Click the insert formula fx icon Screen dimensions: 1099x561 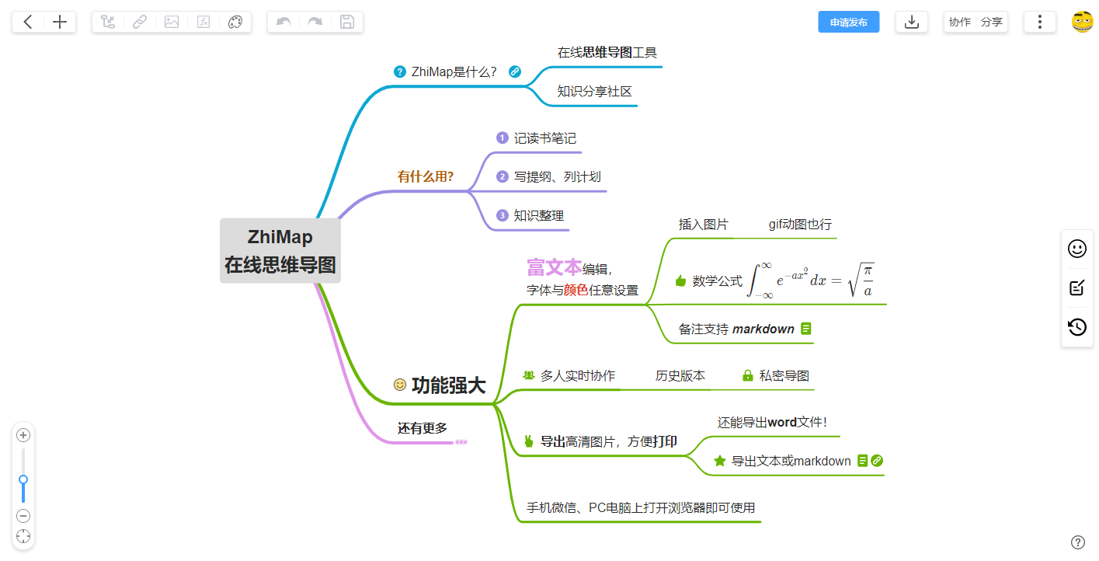[203, 22]
